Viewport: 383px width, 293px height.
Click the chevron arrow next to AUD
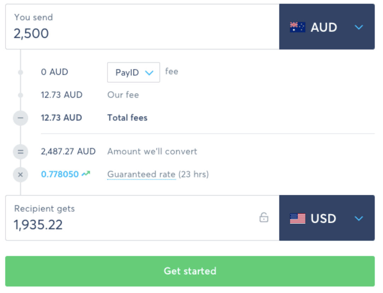click(359, 27)
